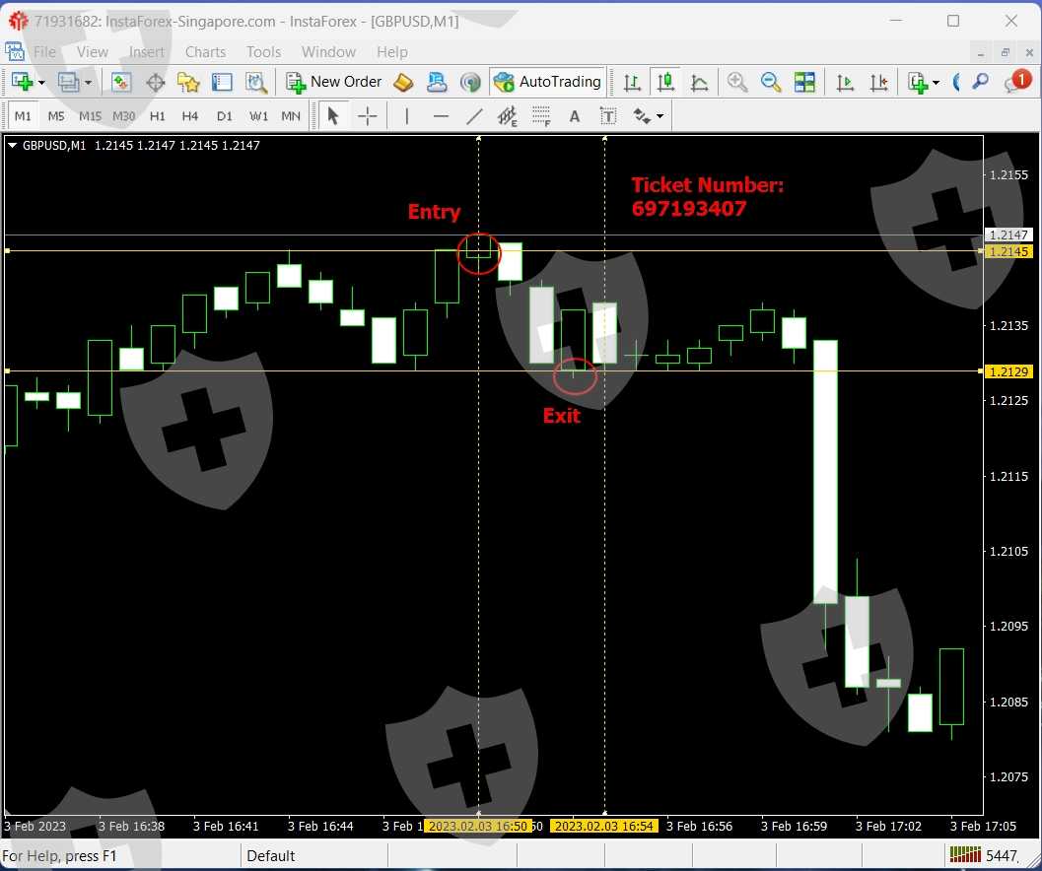
Task: Switch to line chart display
Action: (x=699, y=83)
